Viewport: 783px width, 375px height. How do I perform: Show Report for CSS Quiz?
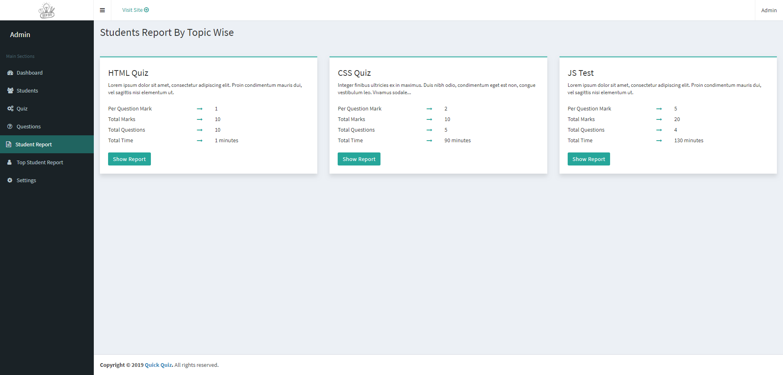[359, 159]
